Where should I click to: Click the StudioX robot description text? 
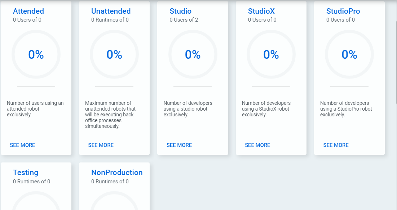tap(266, 109)
